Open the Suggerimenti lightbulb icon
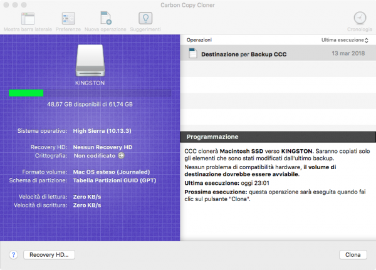Image resolution: width=376 pixels, height=270 pixels. click(145, 18)
